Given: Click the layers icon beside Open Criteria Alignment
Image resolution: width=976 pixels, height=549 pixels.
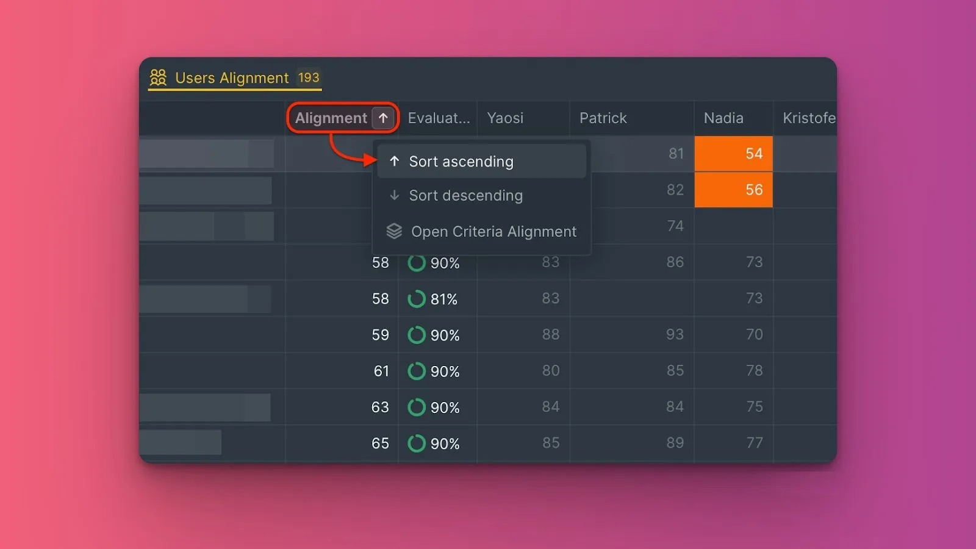Looking at the screenshot, I should tap(395, 231).
